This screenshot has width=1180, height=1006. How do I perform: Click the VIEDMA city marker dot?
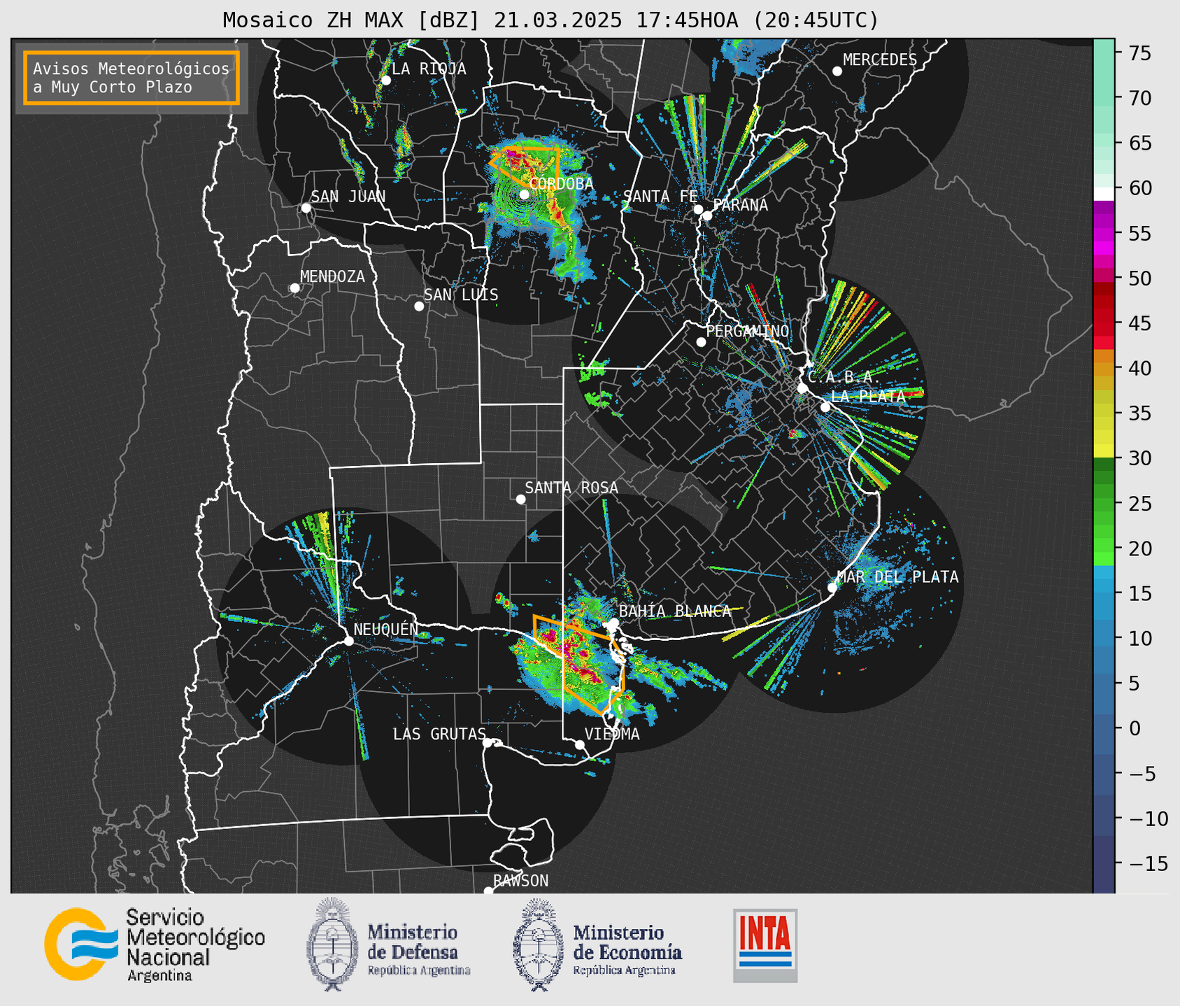pyautogui.click(x=579, y=745)
